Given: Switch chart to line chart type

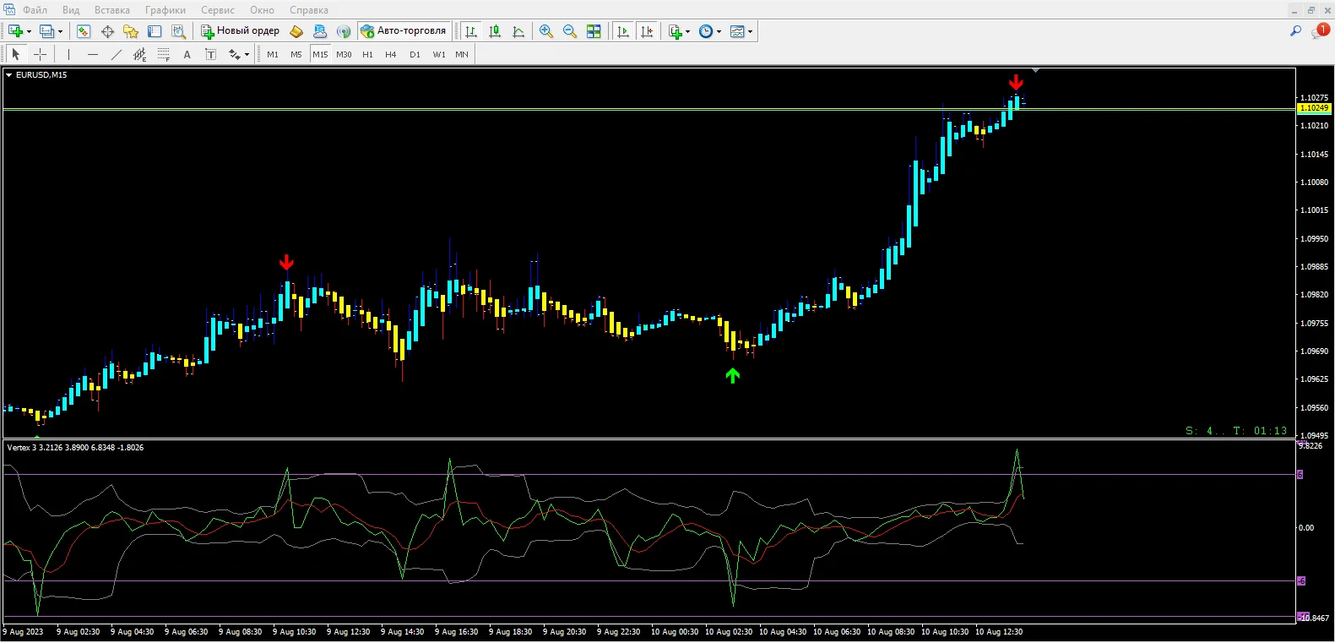Looking at the screenshot, I should click(x=518, y=31).
